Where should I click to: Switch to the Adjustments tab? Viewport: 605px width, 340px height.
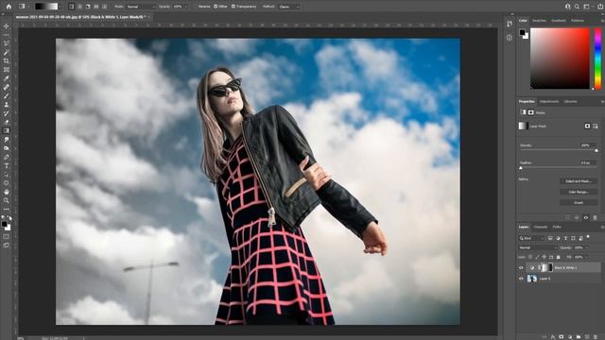coord(548,101)
